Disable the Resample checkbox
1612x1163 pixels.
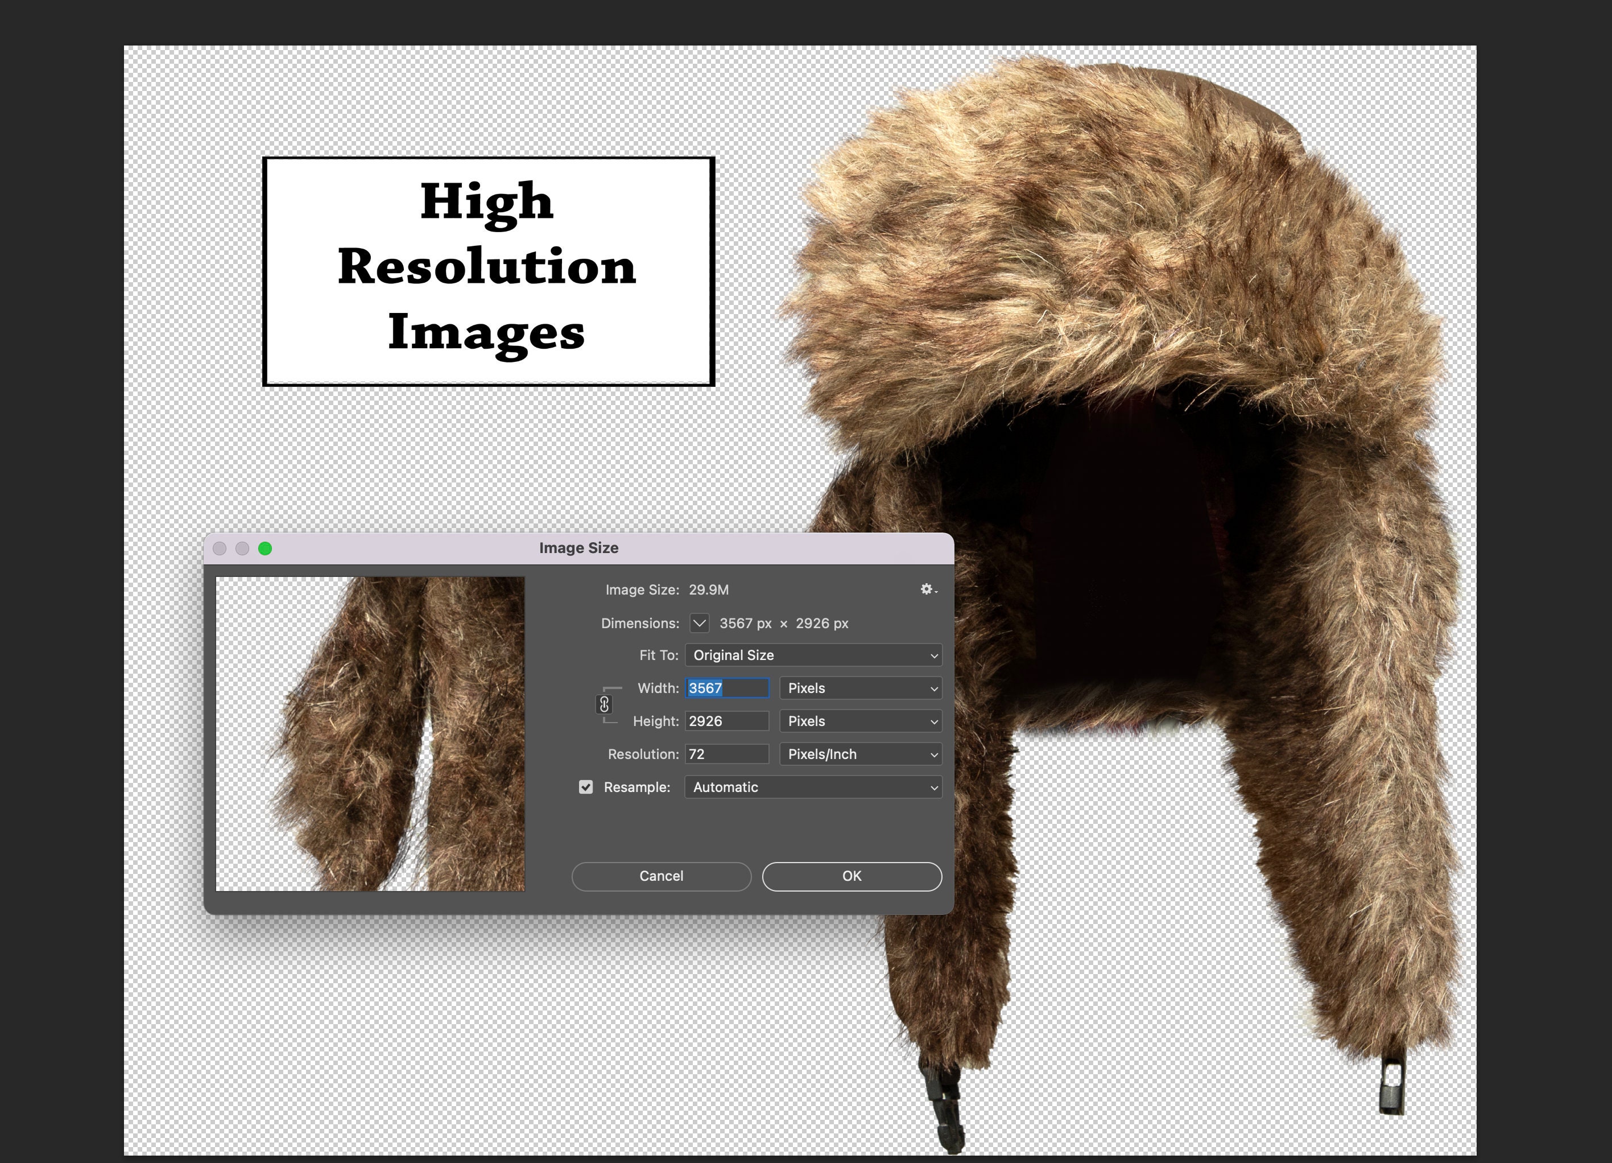click(x=586, y=787)
